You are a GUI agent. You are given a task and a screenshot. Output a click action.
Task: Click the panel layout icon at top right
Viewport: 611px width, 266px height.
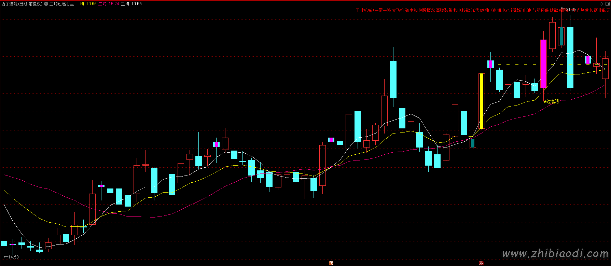tap(607, 4)
